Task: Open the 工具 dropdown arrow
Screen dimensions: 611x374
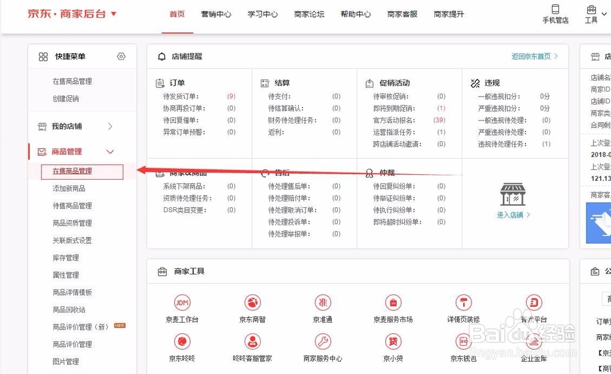Action: 604,13
